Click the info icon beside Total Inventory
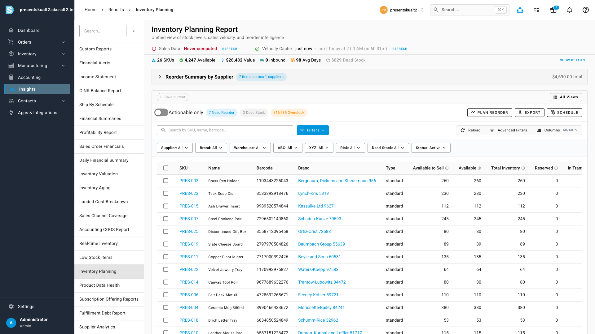The height and width of the screenshot is (334, 595). (x=523, y=168)
